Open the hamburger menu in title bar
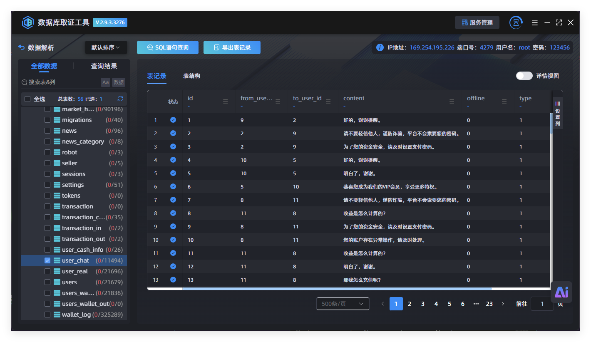This screenshot has height=342, width=591. pyautogui.click(x=535, y=22)
